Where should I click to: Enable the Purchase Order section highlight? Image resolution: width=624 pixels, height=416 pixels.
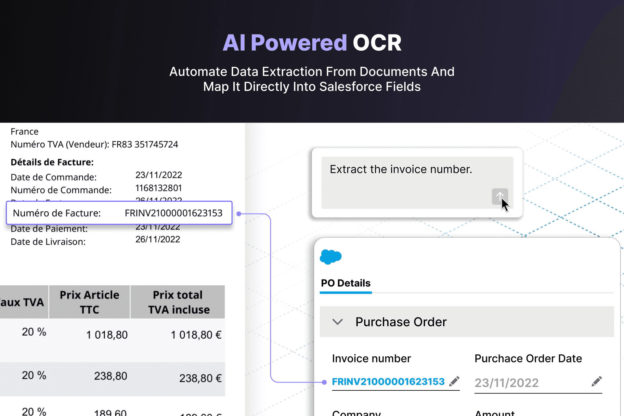click(401, 322)
